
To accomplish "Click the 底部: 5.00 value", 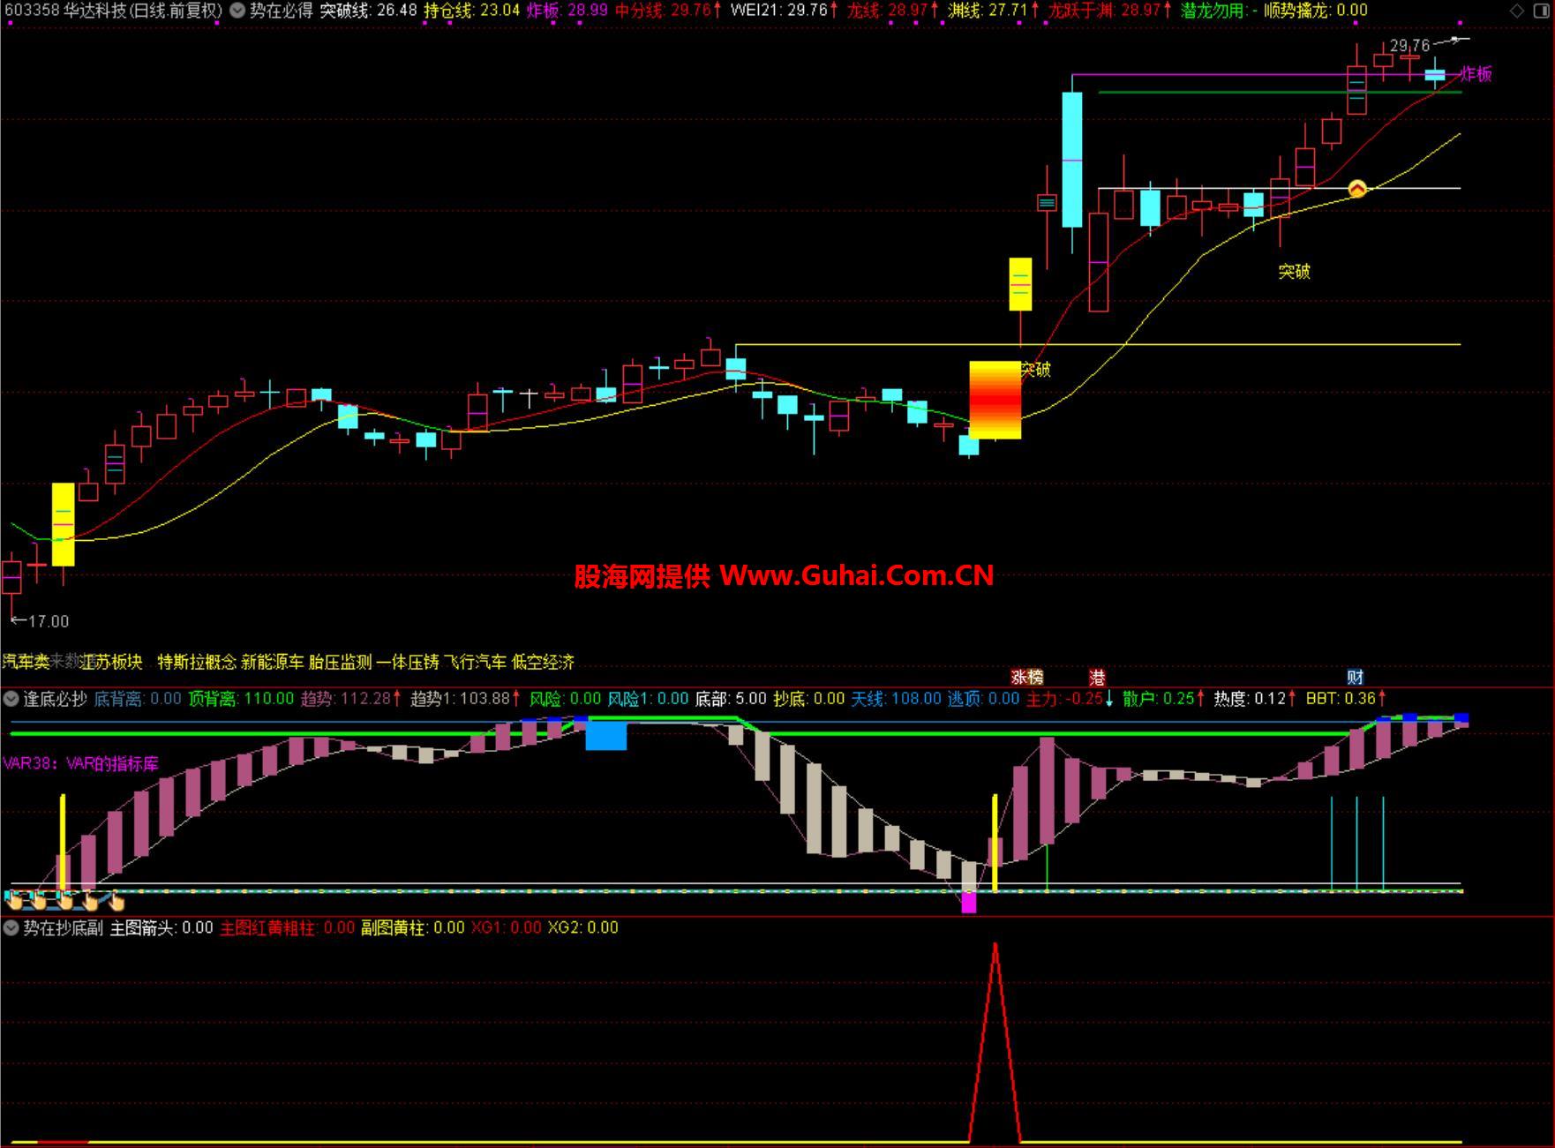I will coord(731,699).
